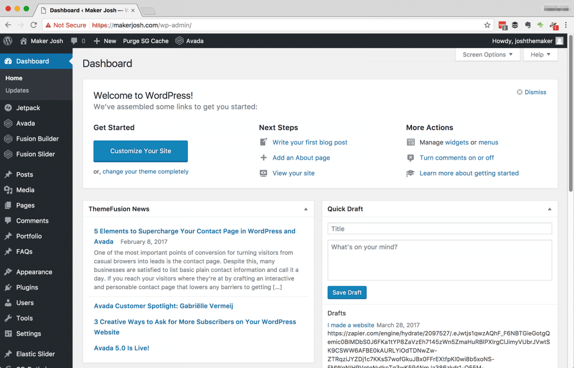Click the edit icon beside Write your first blog post

point(264,142)
